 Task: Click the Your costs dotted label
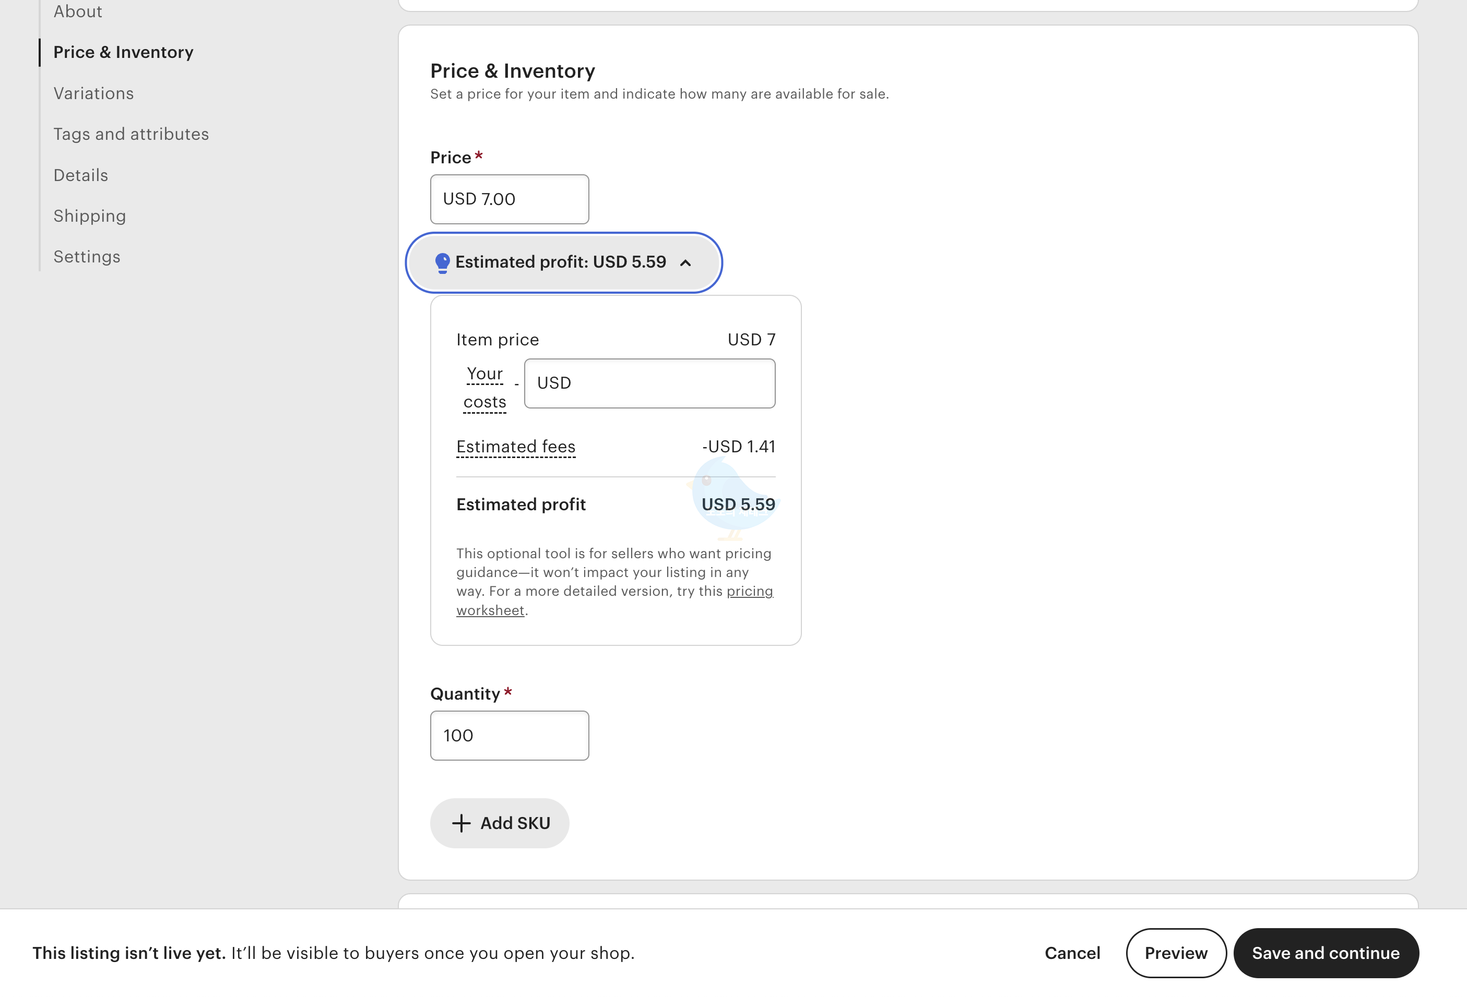click(x=485, y=388)
